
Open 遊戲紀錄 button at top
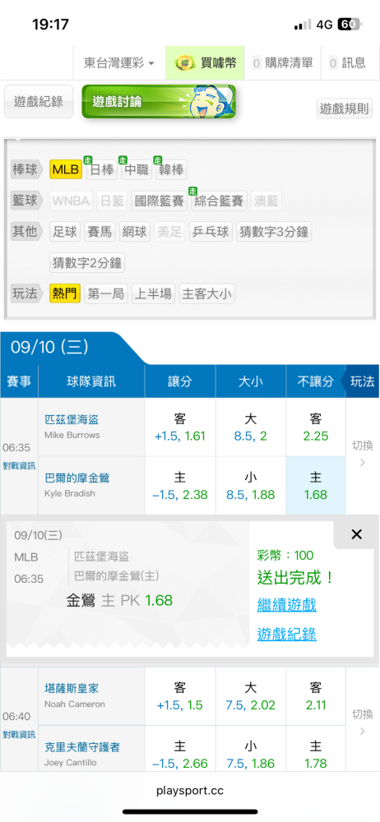(39, 102)
